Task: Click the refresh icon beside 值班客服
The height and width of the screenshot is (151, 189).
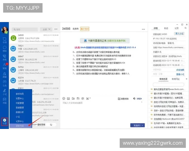Action: point(51,125)
